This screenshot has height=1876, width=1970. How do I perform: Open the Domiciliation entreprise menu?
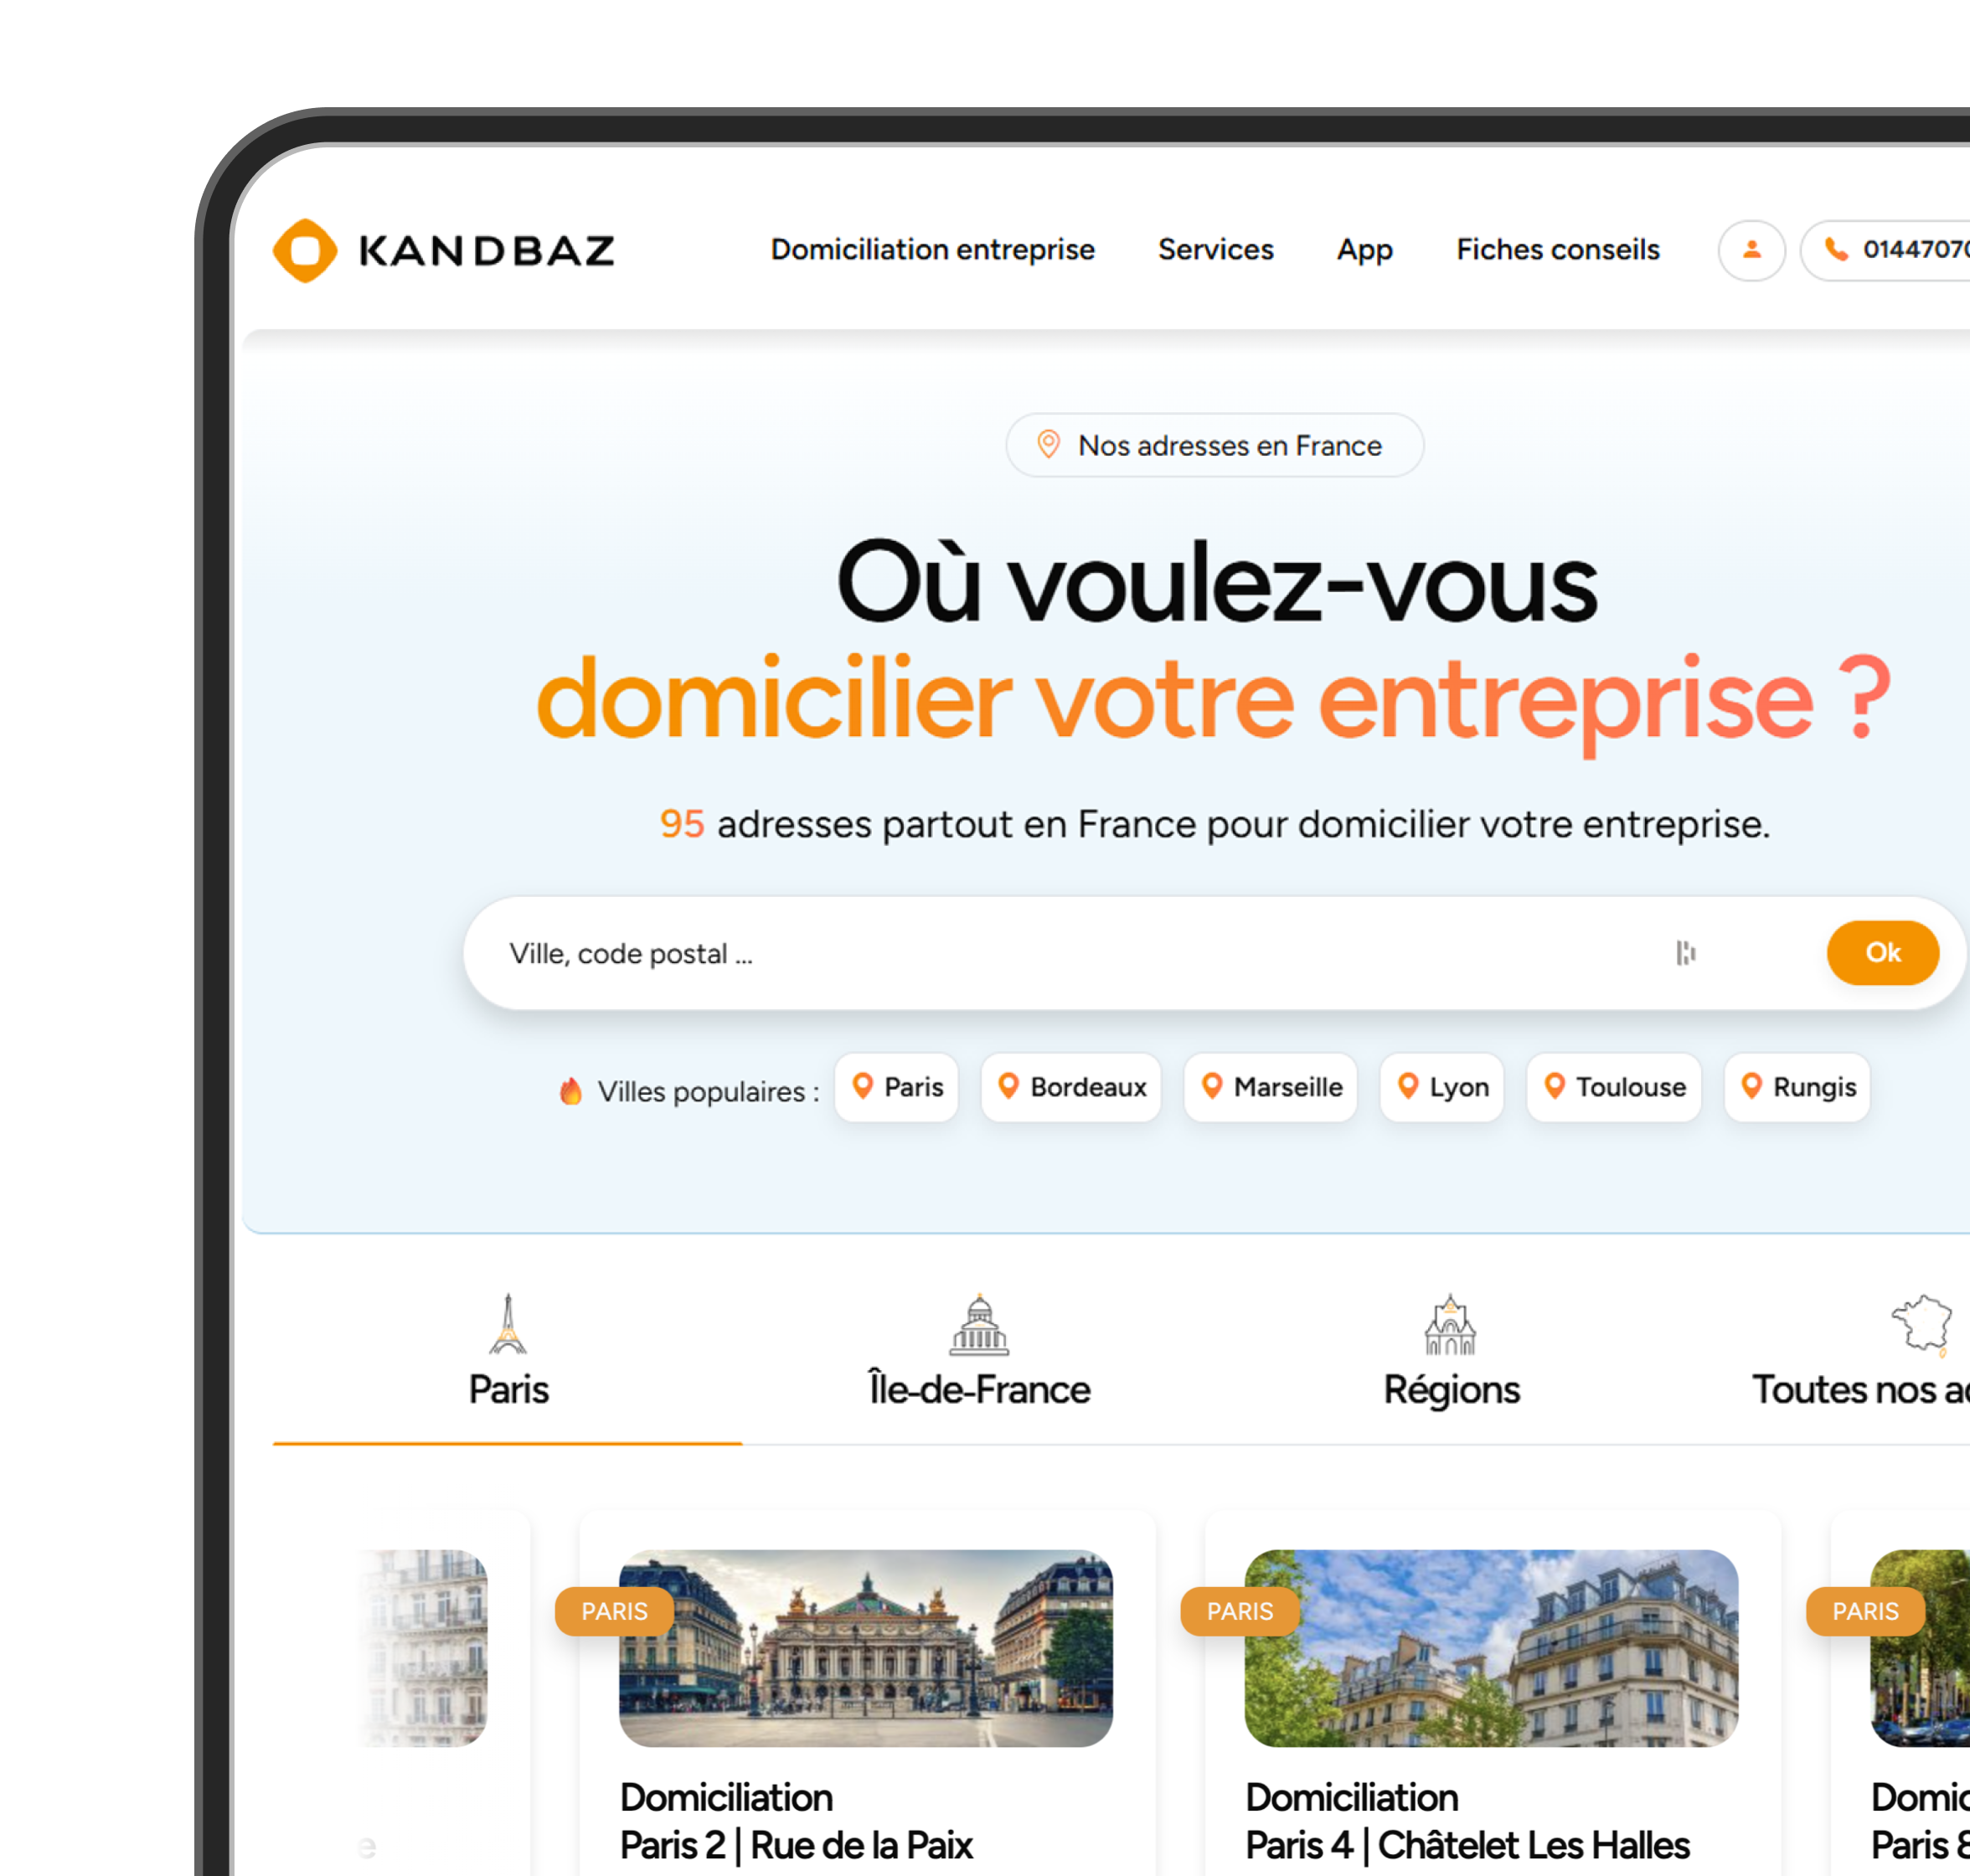(932, 250)
